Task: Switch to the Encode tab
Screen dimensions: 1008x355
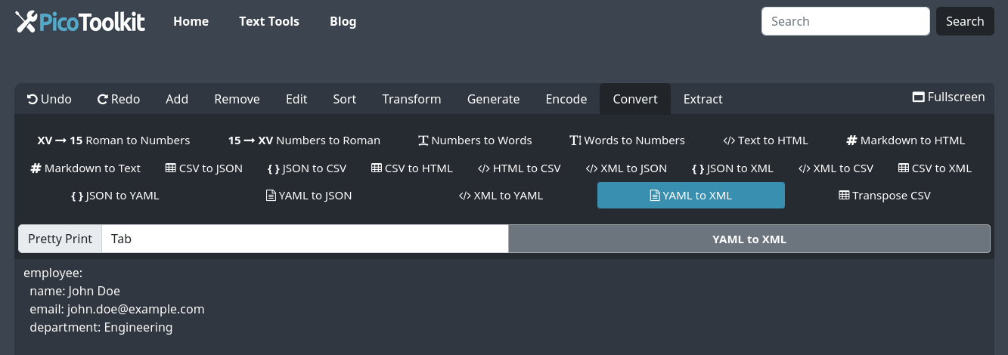Action: (x=566, y=99)
